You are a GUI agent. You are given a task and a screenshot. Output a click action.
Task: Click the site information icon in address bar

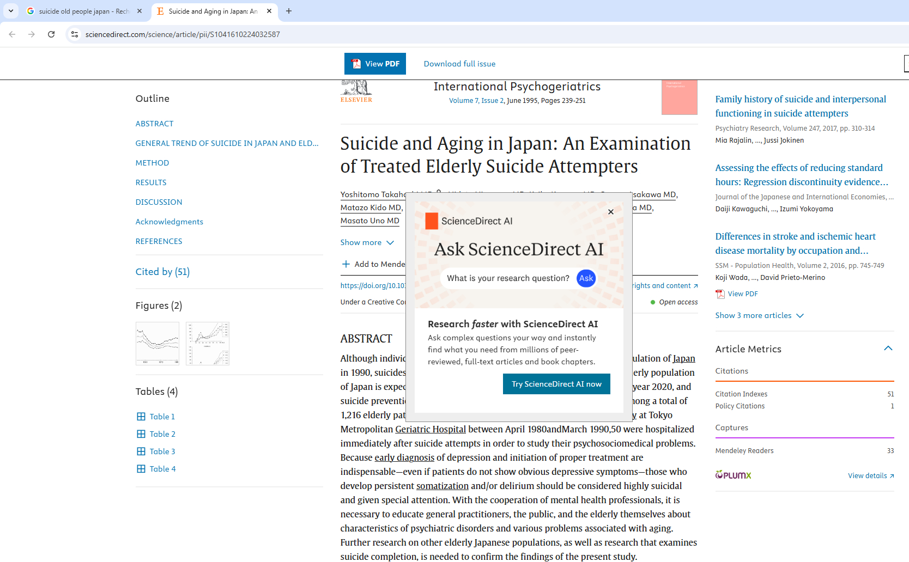pyautogui.click(x=75, y=34)
